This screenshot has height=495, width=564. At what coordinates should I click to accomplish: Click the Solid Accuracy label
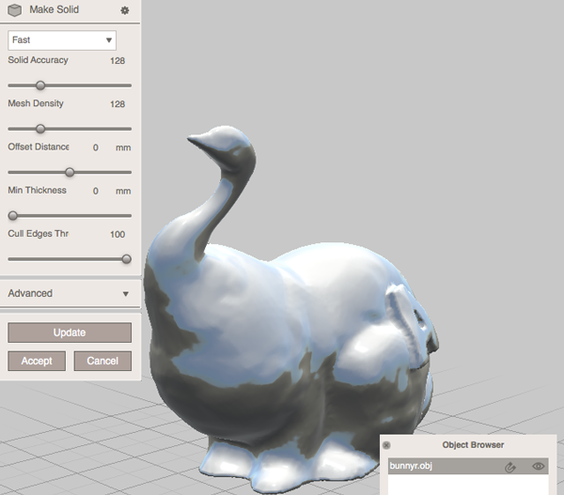39,60
